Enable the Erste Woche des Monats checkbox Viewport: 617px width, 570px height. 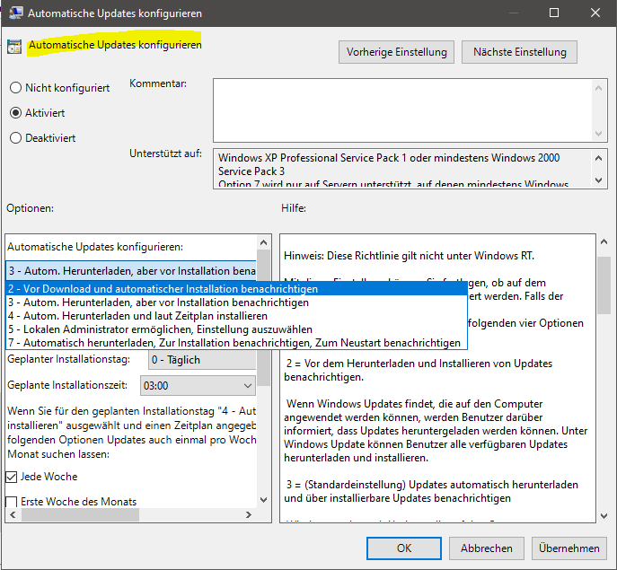coord(12,502)
